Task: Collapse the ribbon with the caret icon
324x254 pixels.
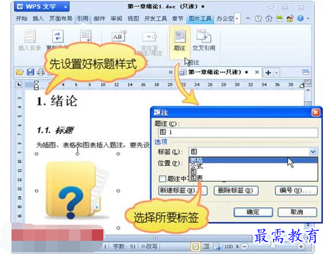Action: pyautogui.click(x=248, y=18)
